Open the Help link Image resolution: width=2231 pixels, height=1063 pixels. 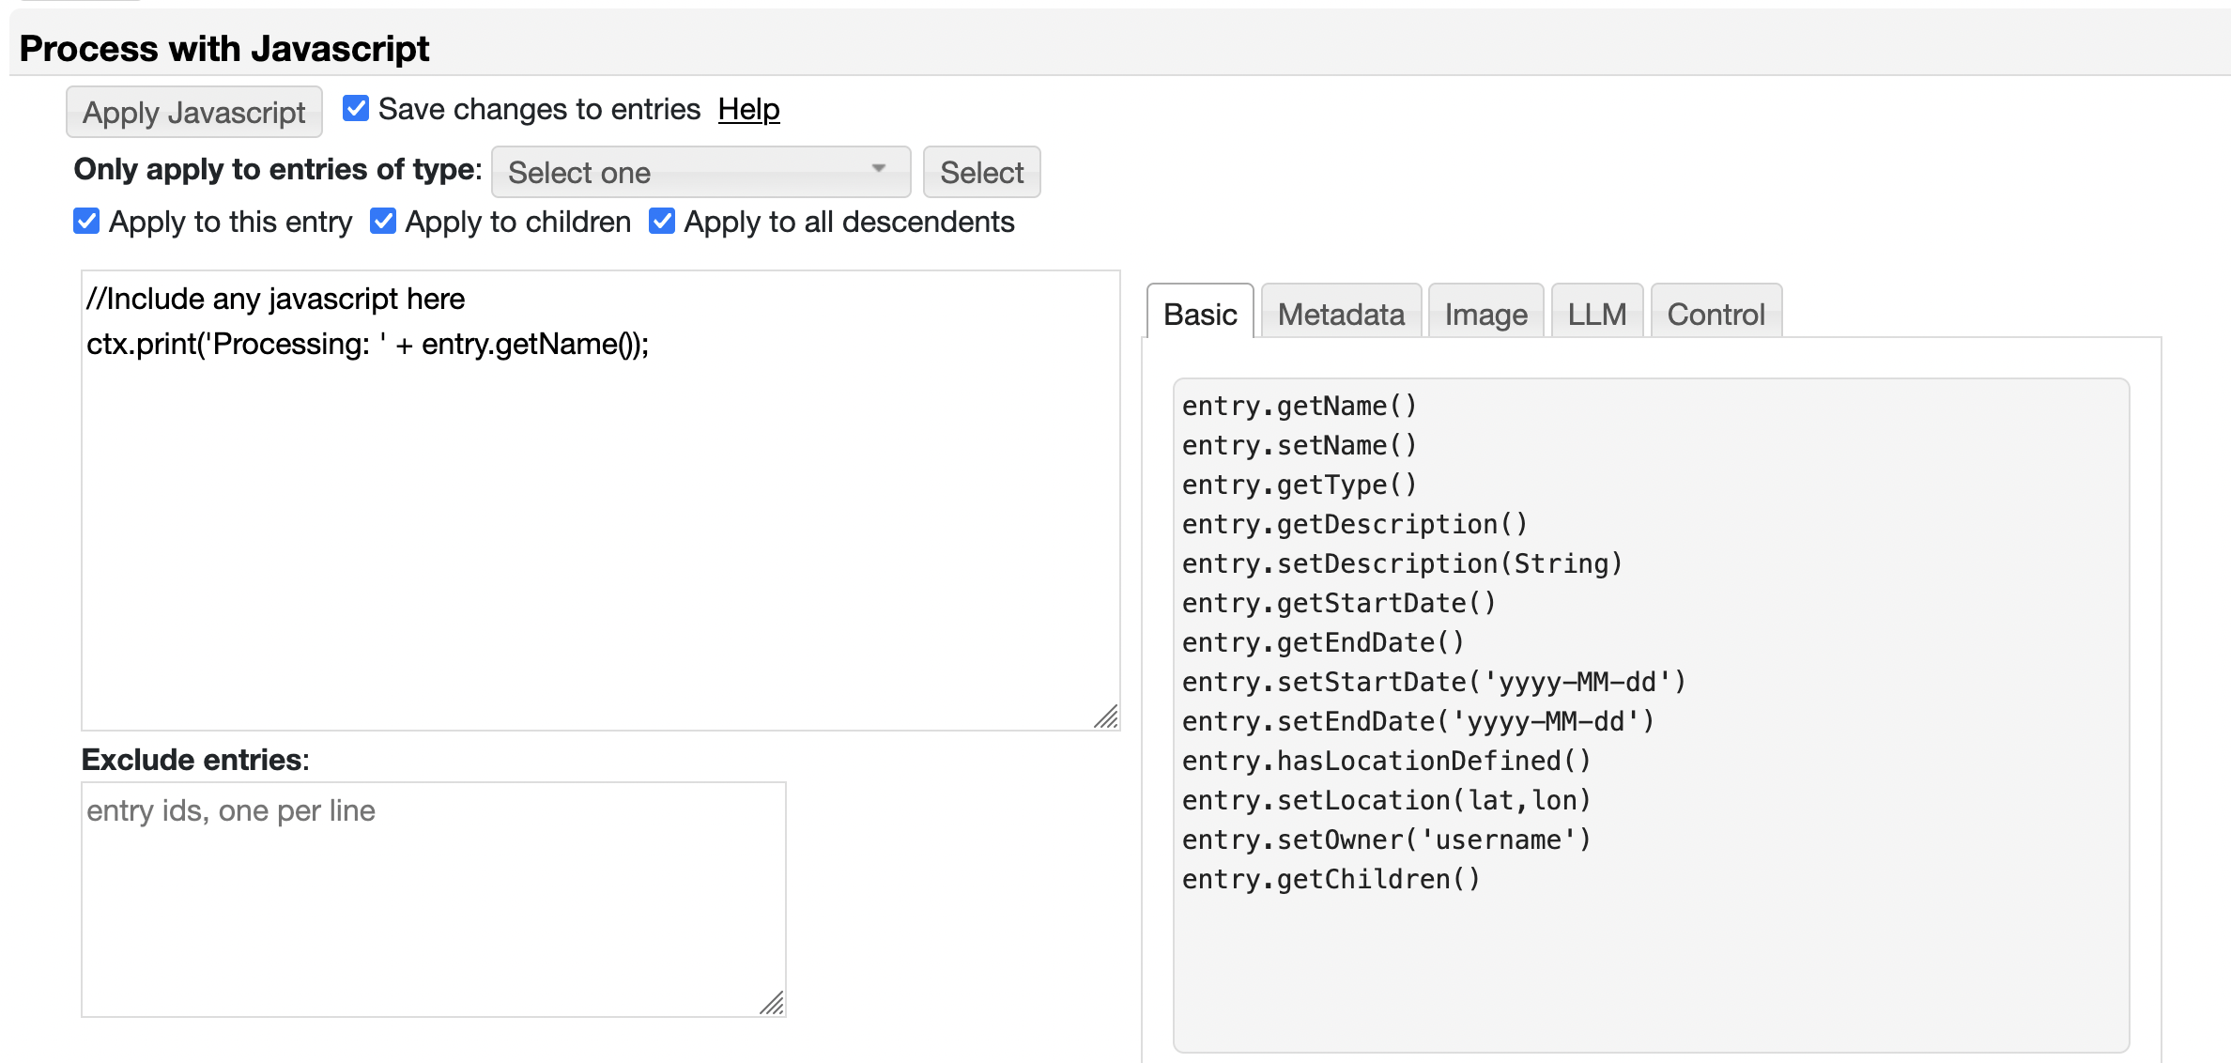point(748,109)
